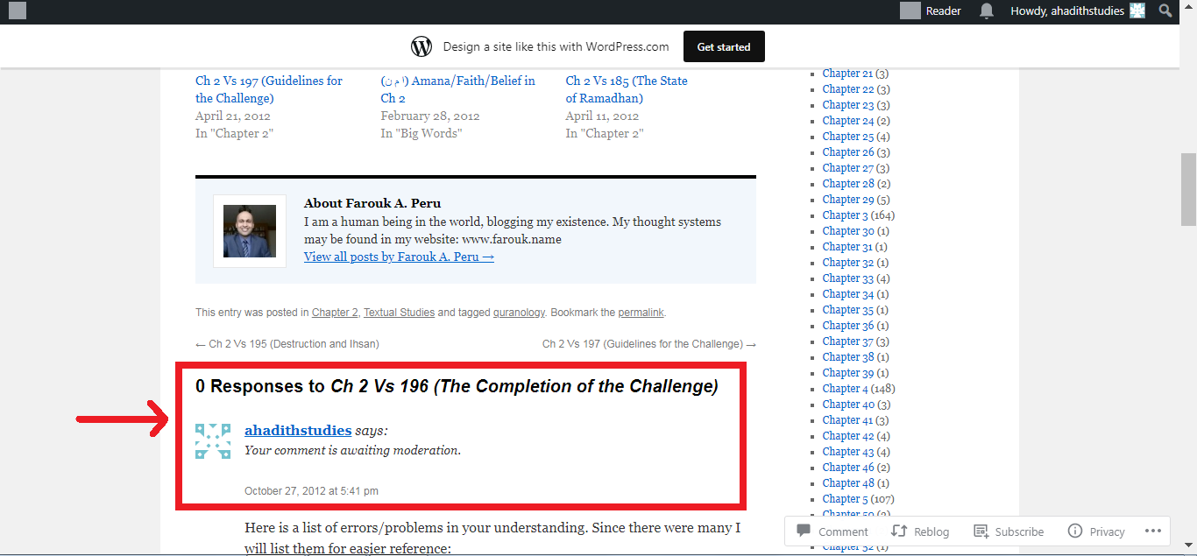The height and width of the screenshot is (556, 1197).
Task: Open Chapter 42 category in sidebar
Action: click(847, 436)
